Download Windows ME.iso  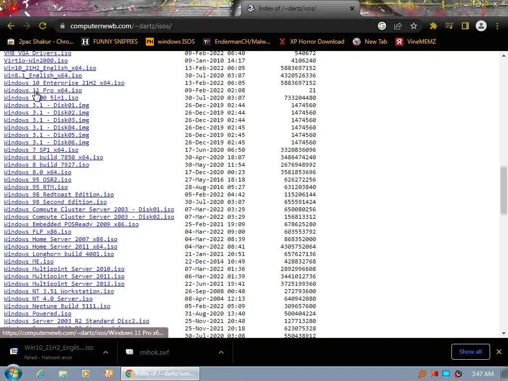(x=29, y=262)
